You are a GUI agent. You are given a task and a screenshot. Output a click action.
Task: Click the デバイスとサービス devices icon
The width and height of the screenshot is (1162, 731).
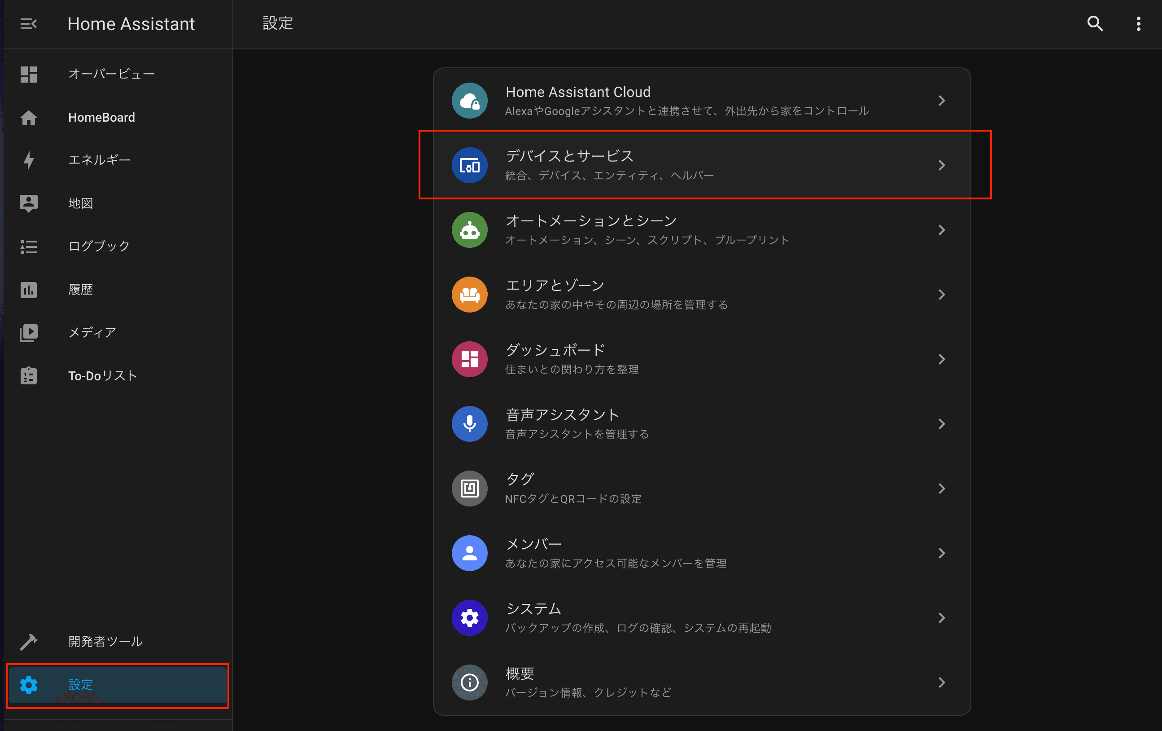469,165
